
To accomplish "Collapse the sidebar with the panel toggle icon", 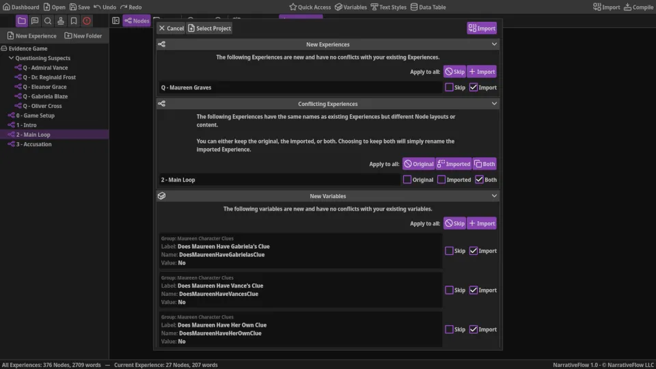I will coord(115,20).
